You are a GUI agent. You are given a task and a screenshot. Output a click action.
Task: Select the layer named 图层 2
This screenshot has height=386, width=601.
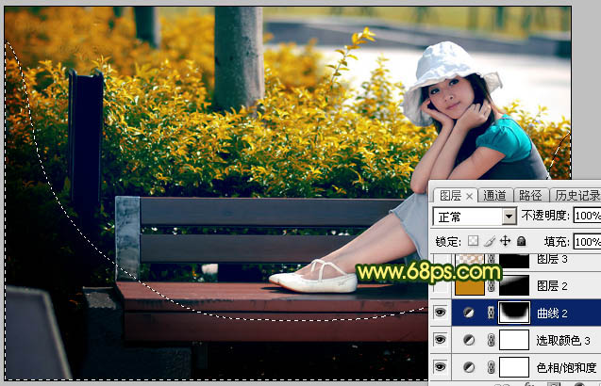552,286
